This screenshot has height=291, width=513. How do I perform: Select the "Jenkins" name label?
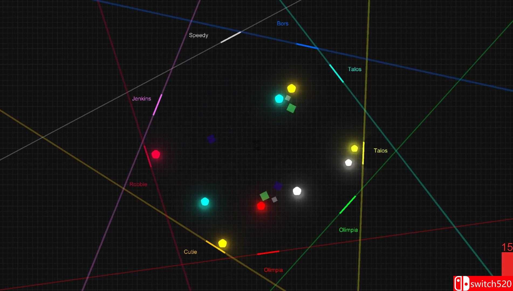[141, 99]
